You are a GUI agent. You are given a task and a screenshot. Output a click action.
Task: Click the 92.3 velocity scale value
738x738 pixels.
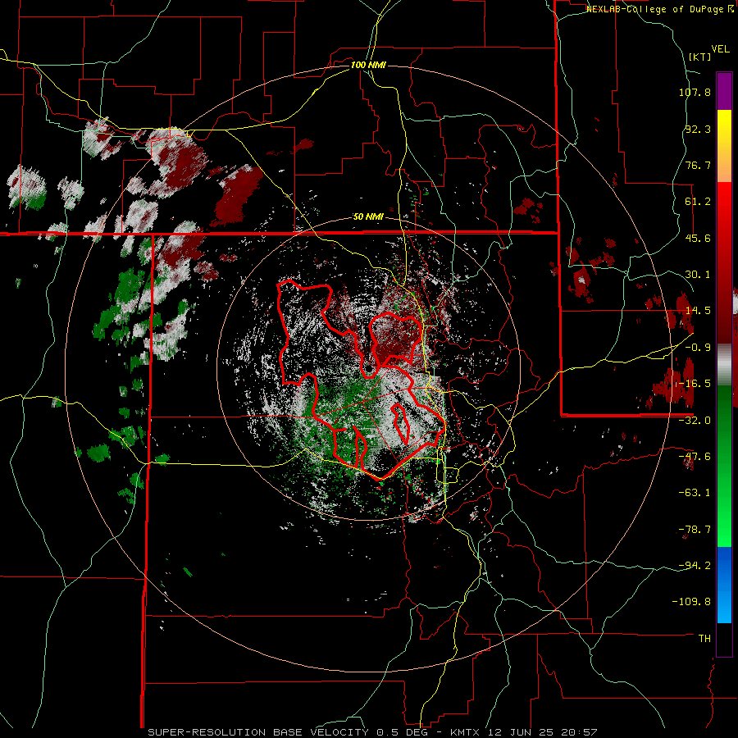coord(698,129)
